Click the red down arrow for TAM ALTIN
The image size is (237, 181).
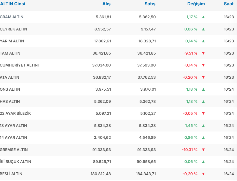click(x=203, y=53)
